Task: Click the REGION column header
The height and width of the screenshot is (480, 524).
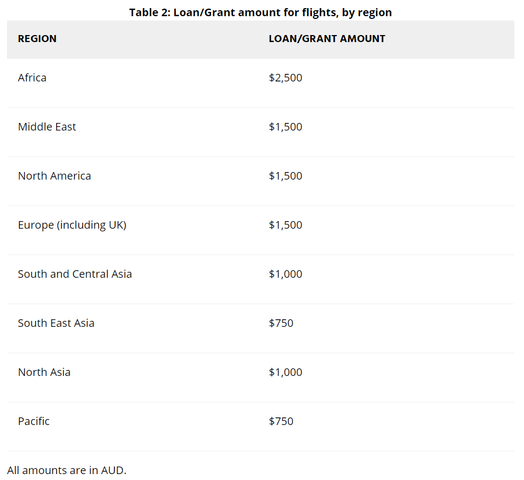Action: point(37,39)
